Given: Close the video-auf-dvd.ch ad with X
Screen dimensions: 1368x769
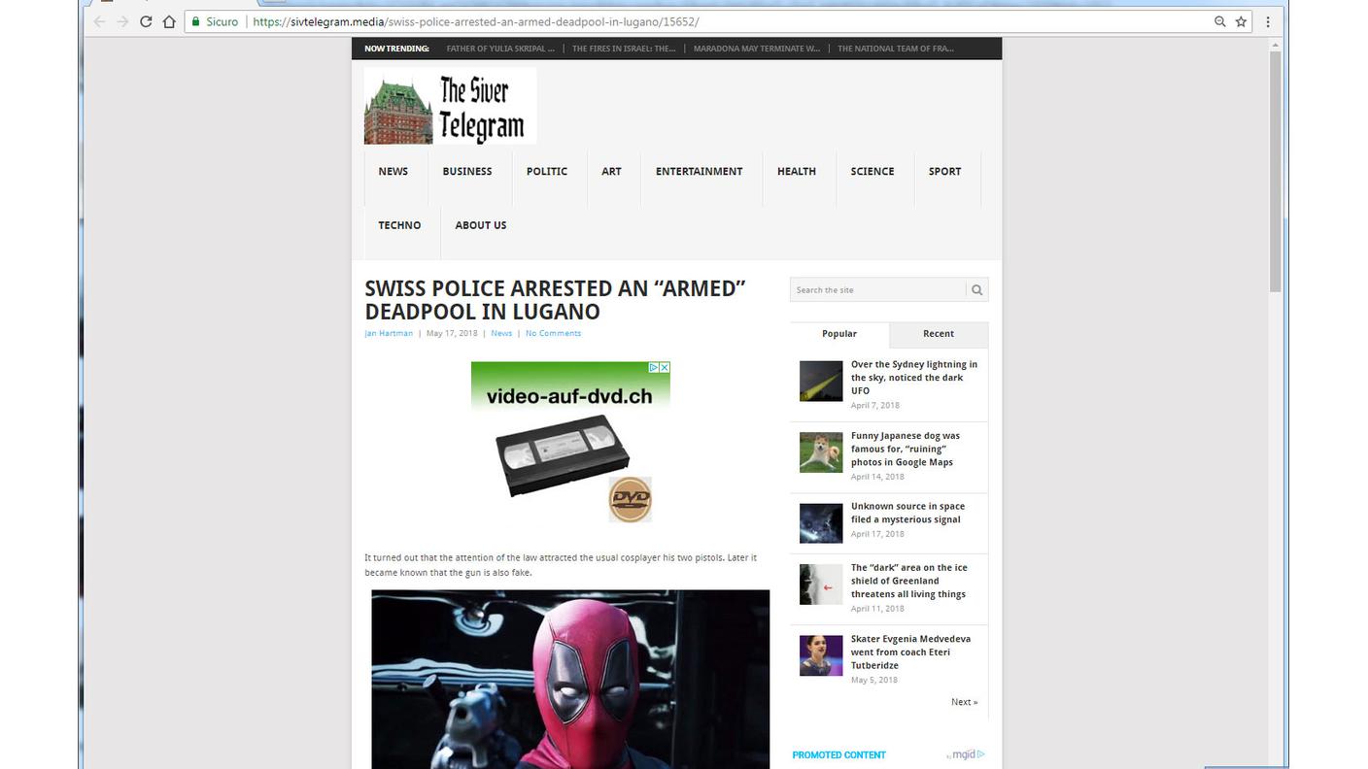Looking at the screenshot, I should click(666, 368).
